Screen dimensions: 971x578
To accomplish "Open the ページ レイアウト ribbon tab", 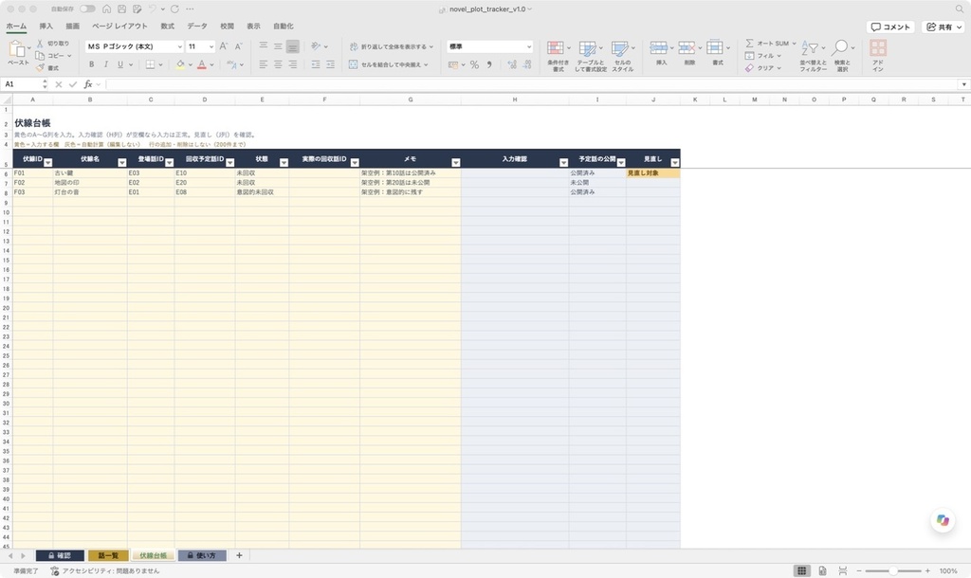I will pyautogui.click(x=119, y=26).
